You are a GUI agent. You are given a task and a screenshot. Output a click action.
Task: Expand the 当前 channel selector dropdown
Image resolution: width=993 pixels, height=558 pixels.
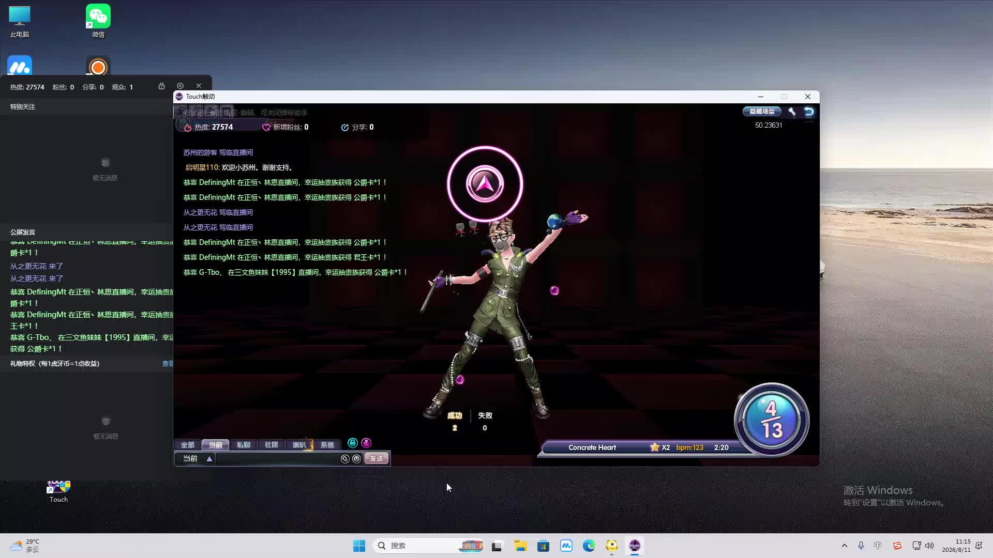[209, 459]
